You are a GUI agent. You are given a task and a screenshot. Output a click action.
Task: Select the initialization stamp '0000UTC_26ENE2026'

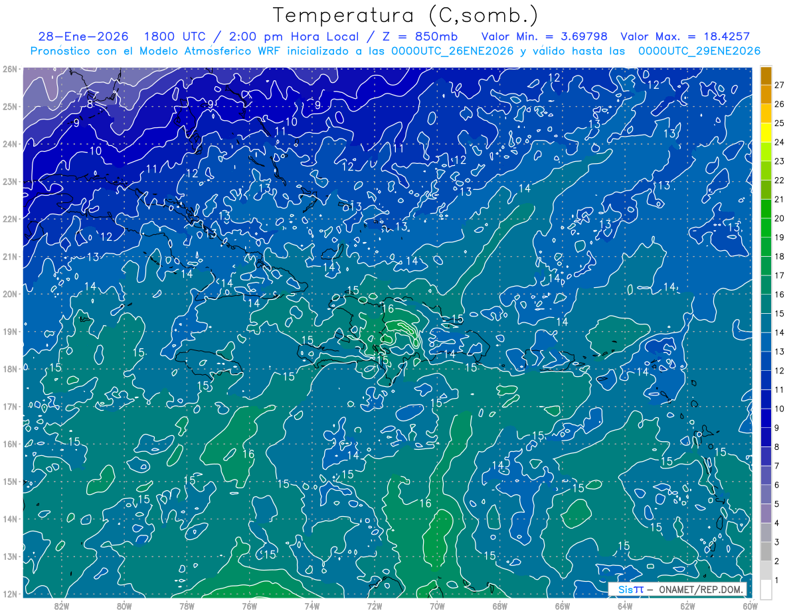452,51
